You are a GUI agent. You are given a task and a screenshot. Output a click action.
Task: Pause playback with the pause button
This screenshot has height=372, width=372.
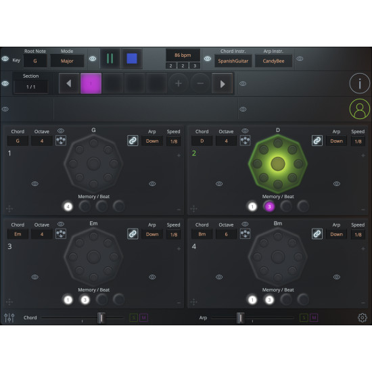tap(110, 59)
